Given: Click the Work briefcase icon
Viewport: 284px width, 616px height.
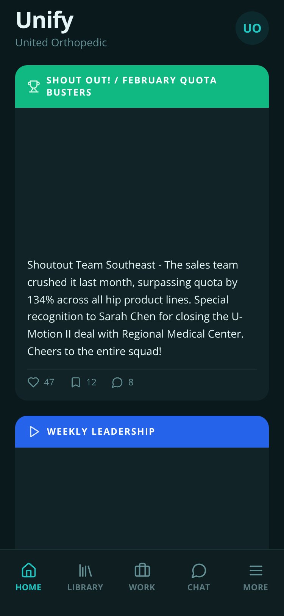Looking at the screenshot, I should [x=142, y=570].
